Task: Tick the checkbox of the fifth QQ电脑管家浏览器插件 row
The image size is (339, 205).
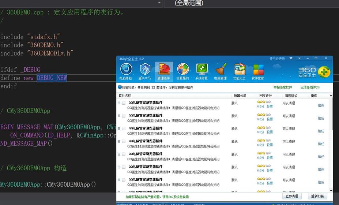Action: 124,154
